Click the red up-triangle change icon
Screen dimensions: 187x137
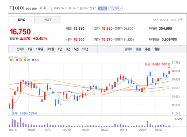coord(22,38)
